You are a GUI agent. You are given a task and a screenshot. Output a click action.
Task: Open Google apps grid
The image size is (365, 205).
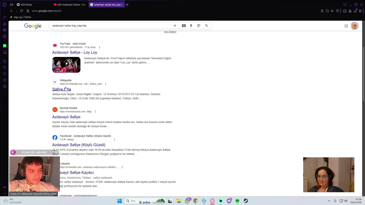coord(346,26)
